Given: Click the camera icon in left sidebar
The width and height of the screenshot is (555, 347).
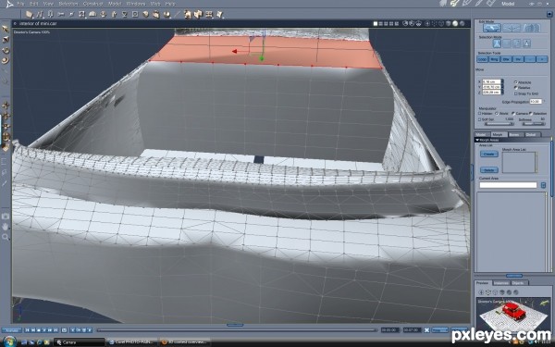Looking at the screenshot, I should pos(5,216).
